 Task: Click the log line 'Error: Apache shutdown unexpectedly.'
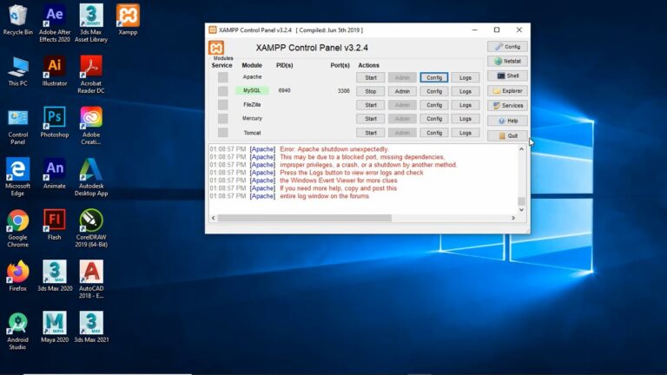point(333,149)
